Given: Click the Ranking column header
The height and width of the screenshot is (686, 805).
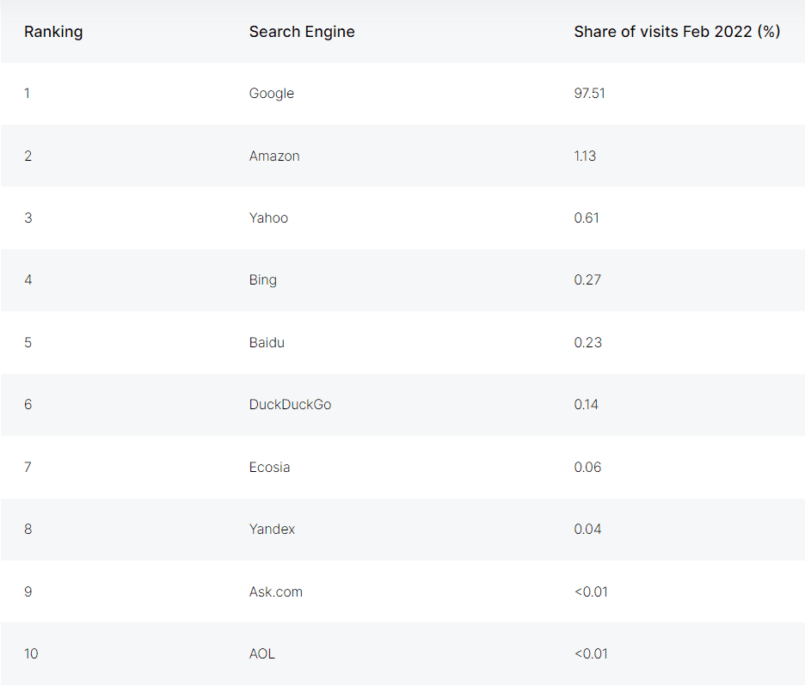Looking at the screenshot, I should click(x=53, y=32).
